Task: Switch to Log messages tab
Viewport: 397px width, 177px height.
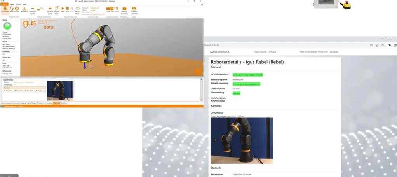Action: (x=6, y=103)
